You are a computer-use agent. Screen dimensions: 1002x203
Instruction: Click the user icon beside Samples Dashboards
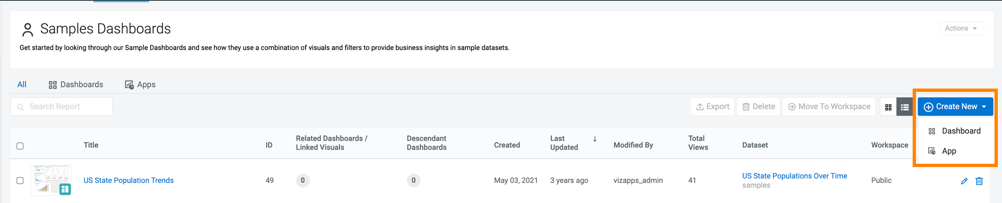point(28,29)
